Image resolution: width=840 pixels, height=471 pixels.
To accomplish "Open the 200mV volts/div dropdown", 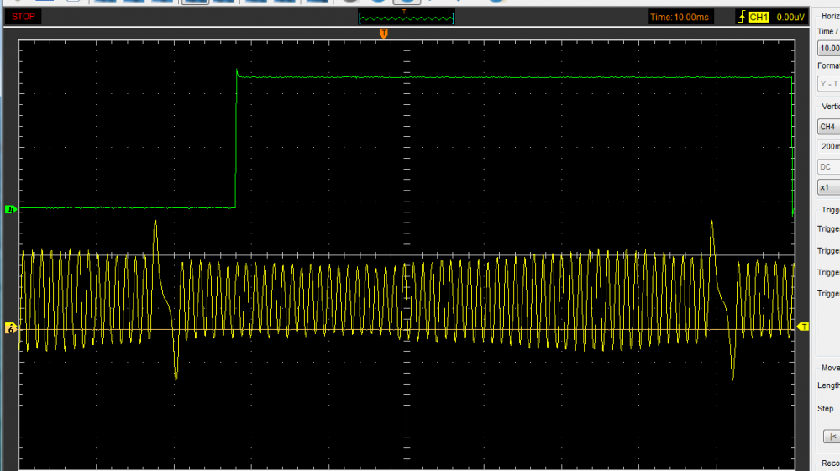I will point(828,146).
